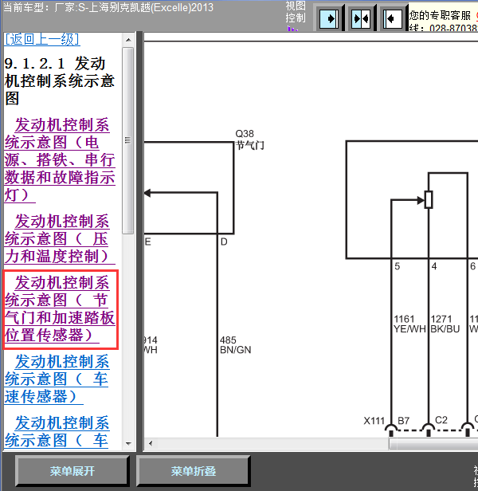Click the 当前车型 vehicle model text in header
478x491 pixels.
[x=108, y=7]
